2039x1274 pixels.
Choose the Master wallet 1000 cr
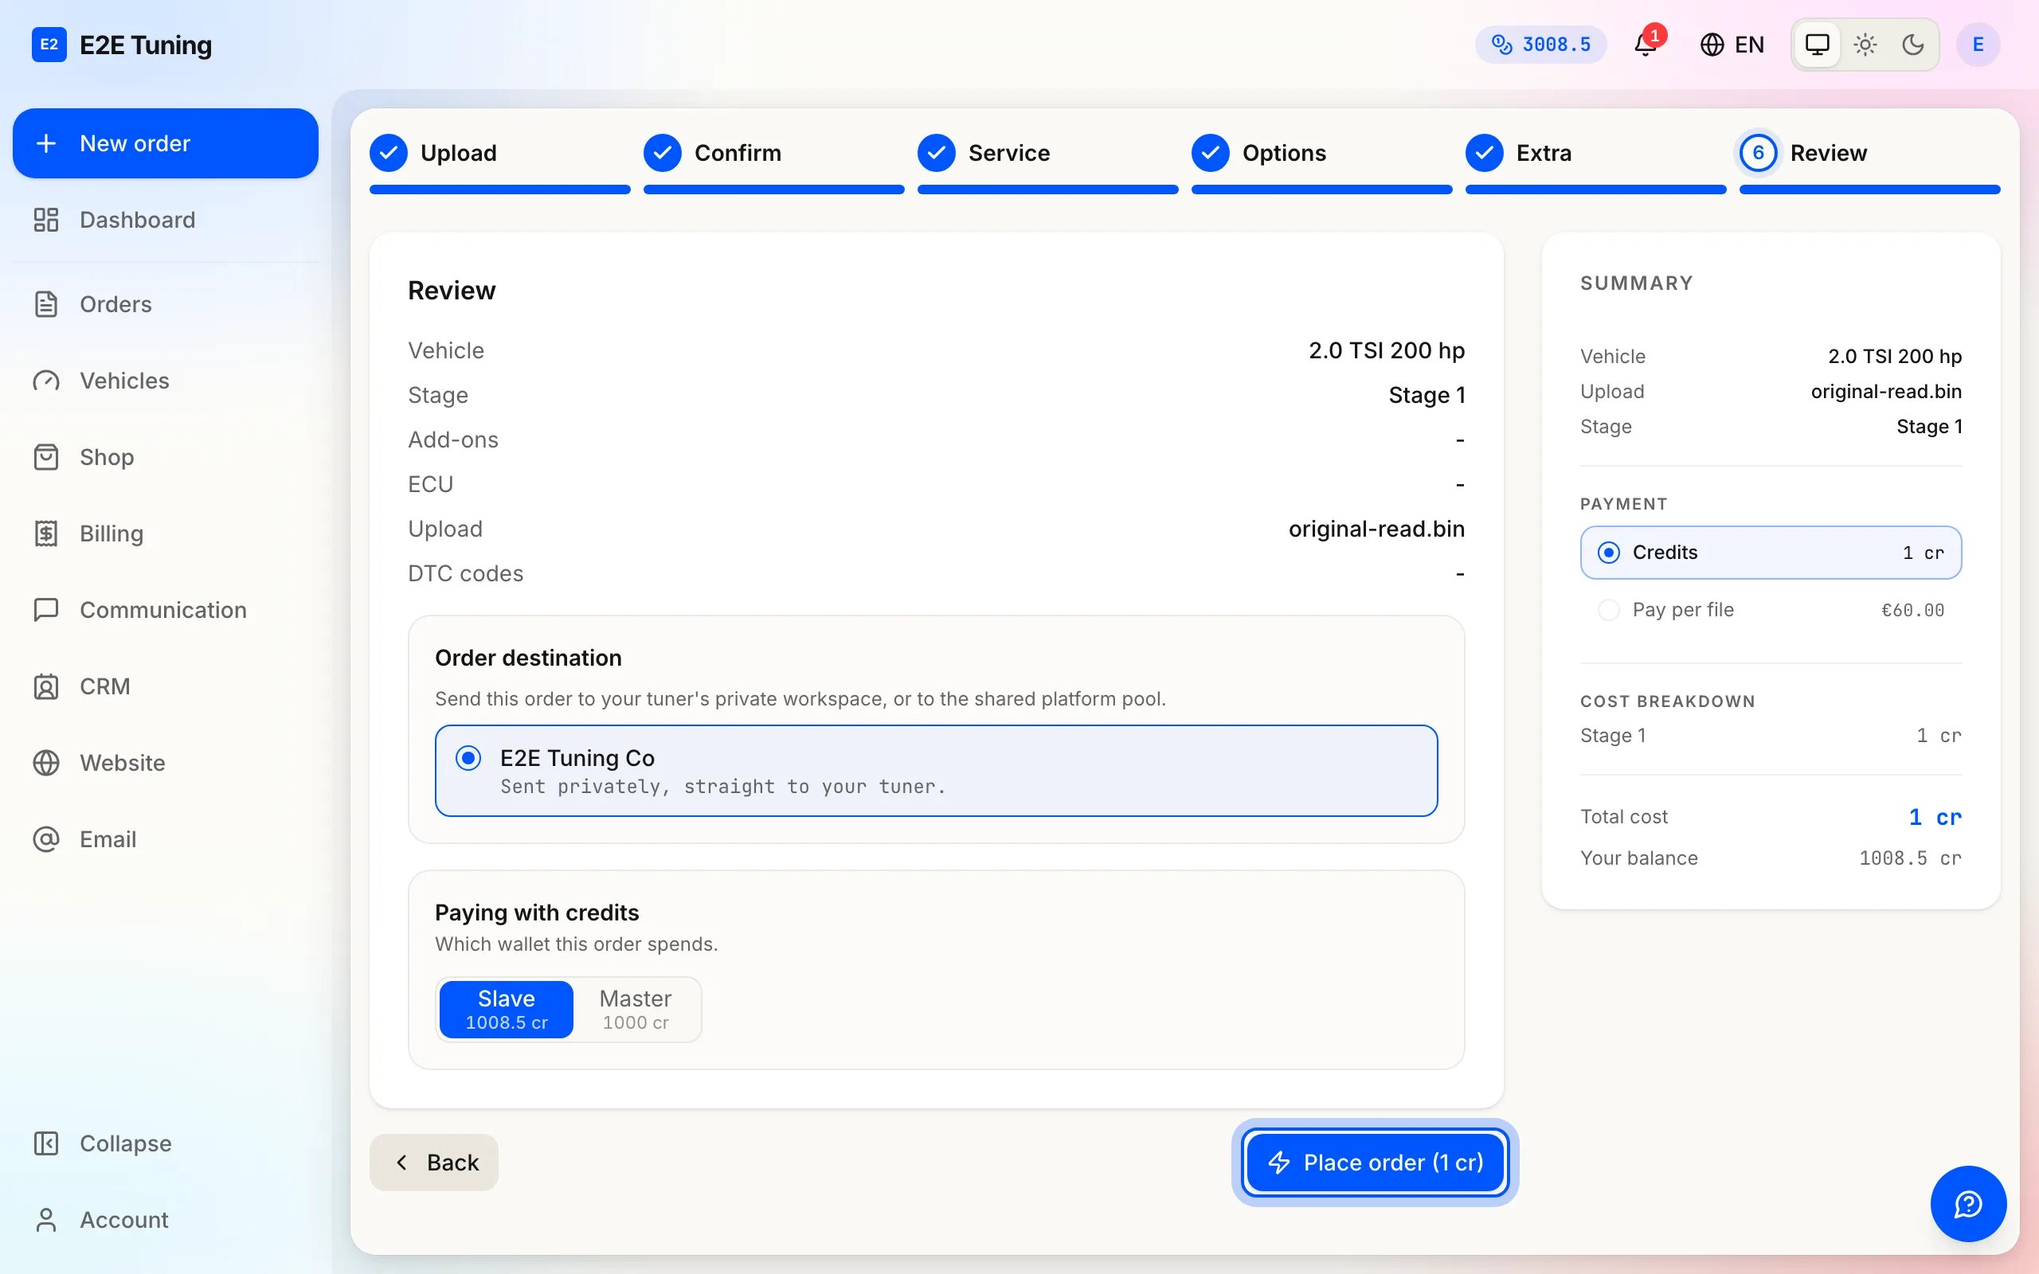(x=636, y=1010)
